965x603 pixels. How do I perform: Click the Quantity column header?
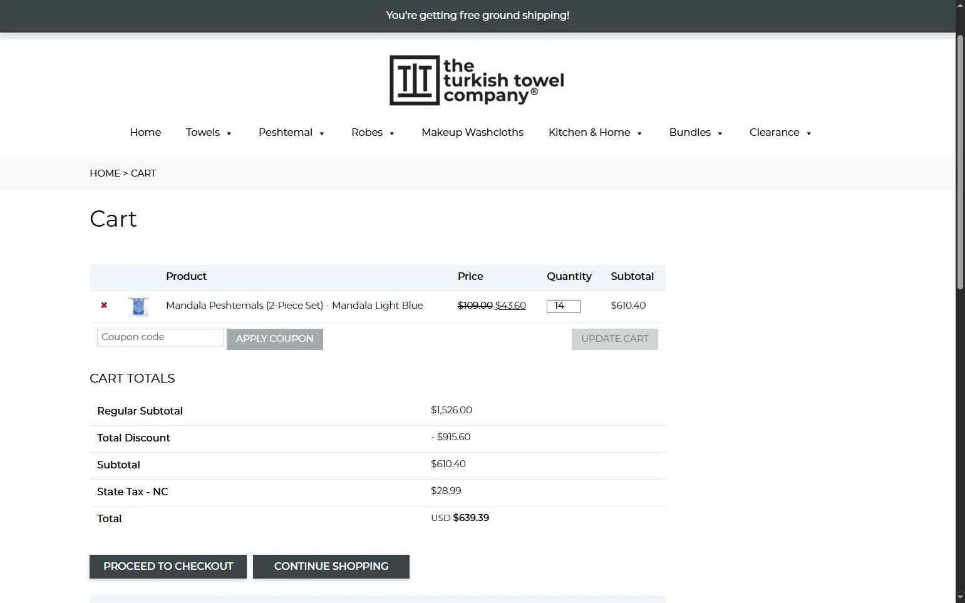(x=569, y=276)
